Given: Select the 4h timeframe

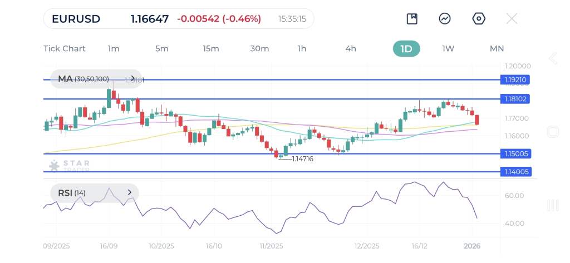Looking at the screenshot, I should [351, 49].
